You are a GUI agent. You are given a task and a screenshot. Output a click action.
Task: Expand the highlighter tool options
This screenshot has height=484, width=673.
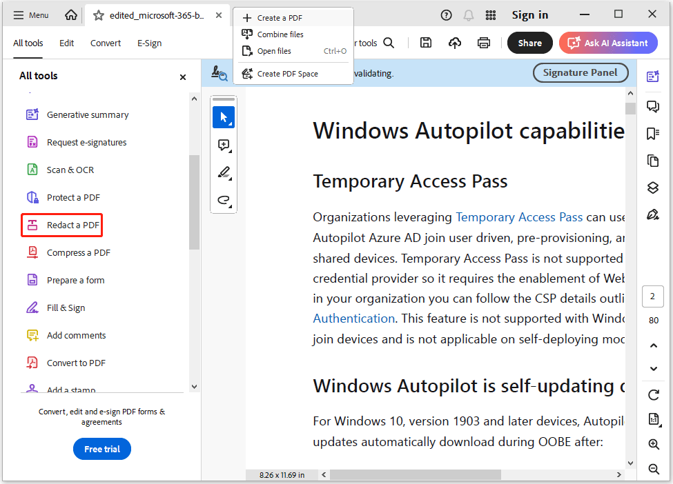tap(230, 179)
